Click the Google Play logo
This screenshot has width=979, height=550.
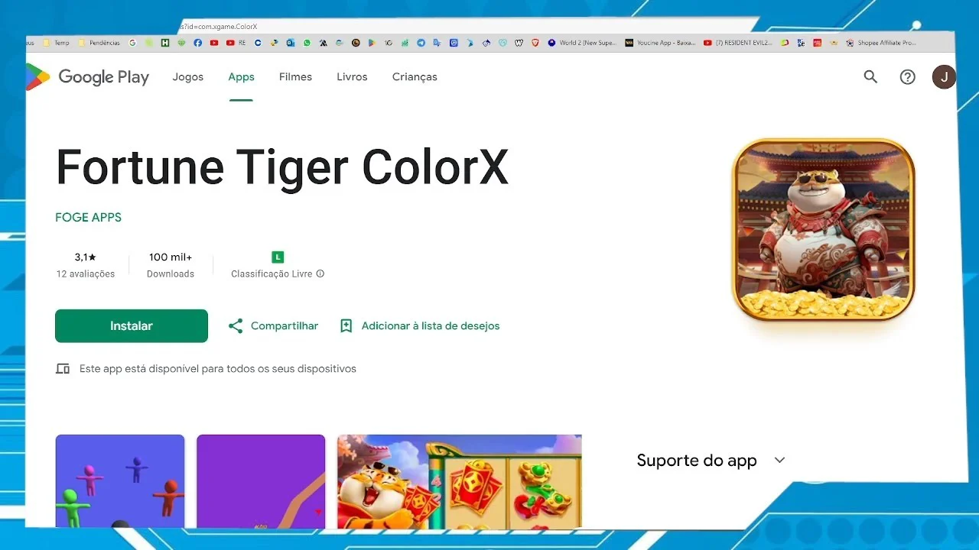tap(87, 76)
